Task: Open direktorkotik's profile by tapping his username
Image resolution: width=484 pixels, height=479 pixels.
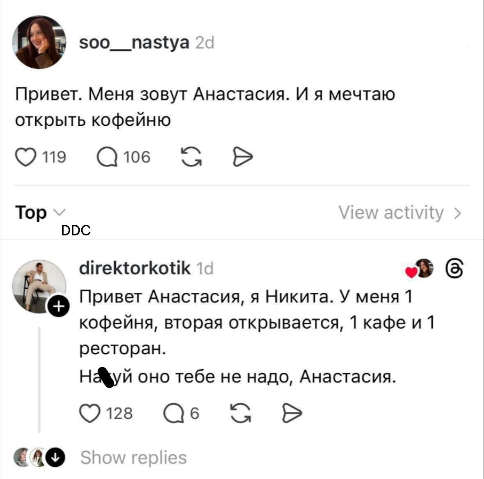Action: tap(135, 269)
